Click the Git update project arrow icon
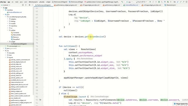This screenshot has height=106, width=188. (x=178, y=2)
